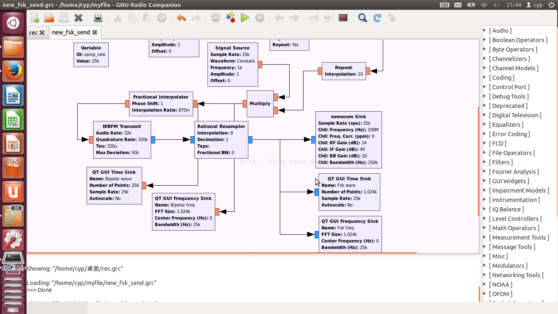The image size is (558, 314).
Task: Generate the flow graph with shapes icon
Action: point(230,18)
